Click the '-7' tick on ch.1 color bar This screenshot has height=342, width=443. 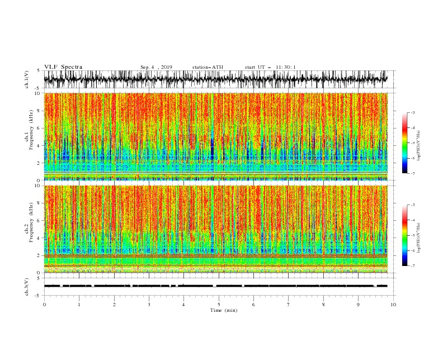(x=412, y=173)
